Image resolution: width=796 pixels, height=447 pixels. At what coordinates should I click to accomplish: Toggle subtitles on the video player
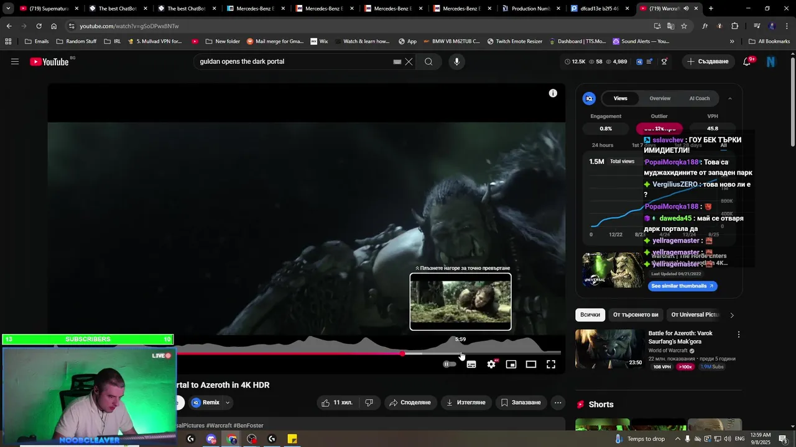point(471,364)
